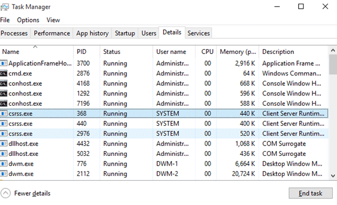Click the DWM-2 user name cell
The image size is (337, 205).
[x=167, y=174]
